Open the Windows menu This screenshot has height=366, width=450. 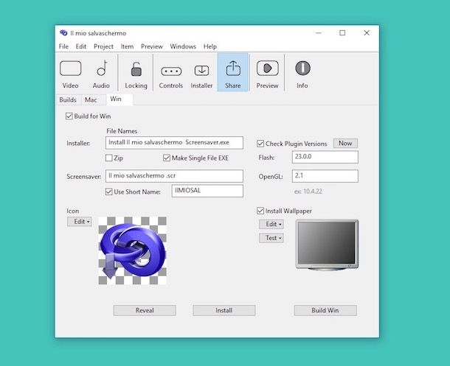point(183,46)
